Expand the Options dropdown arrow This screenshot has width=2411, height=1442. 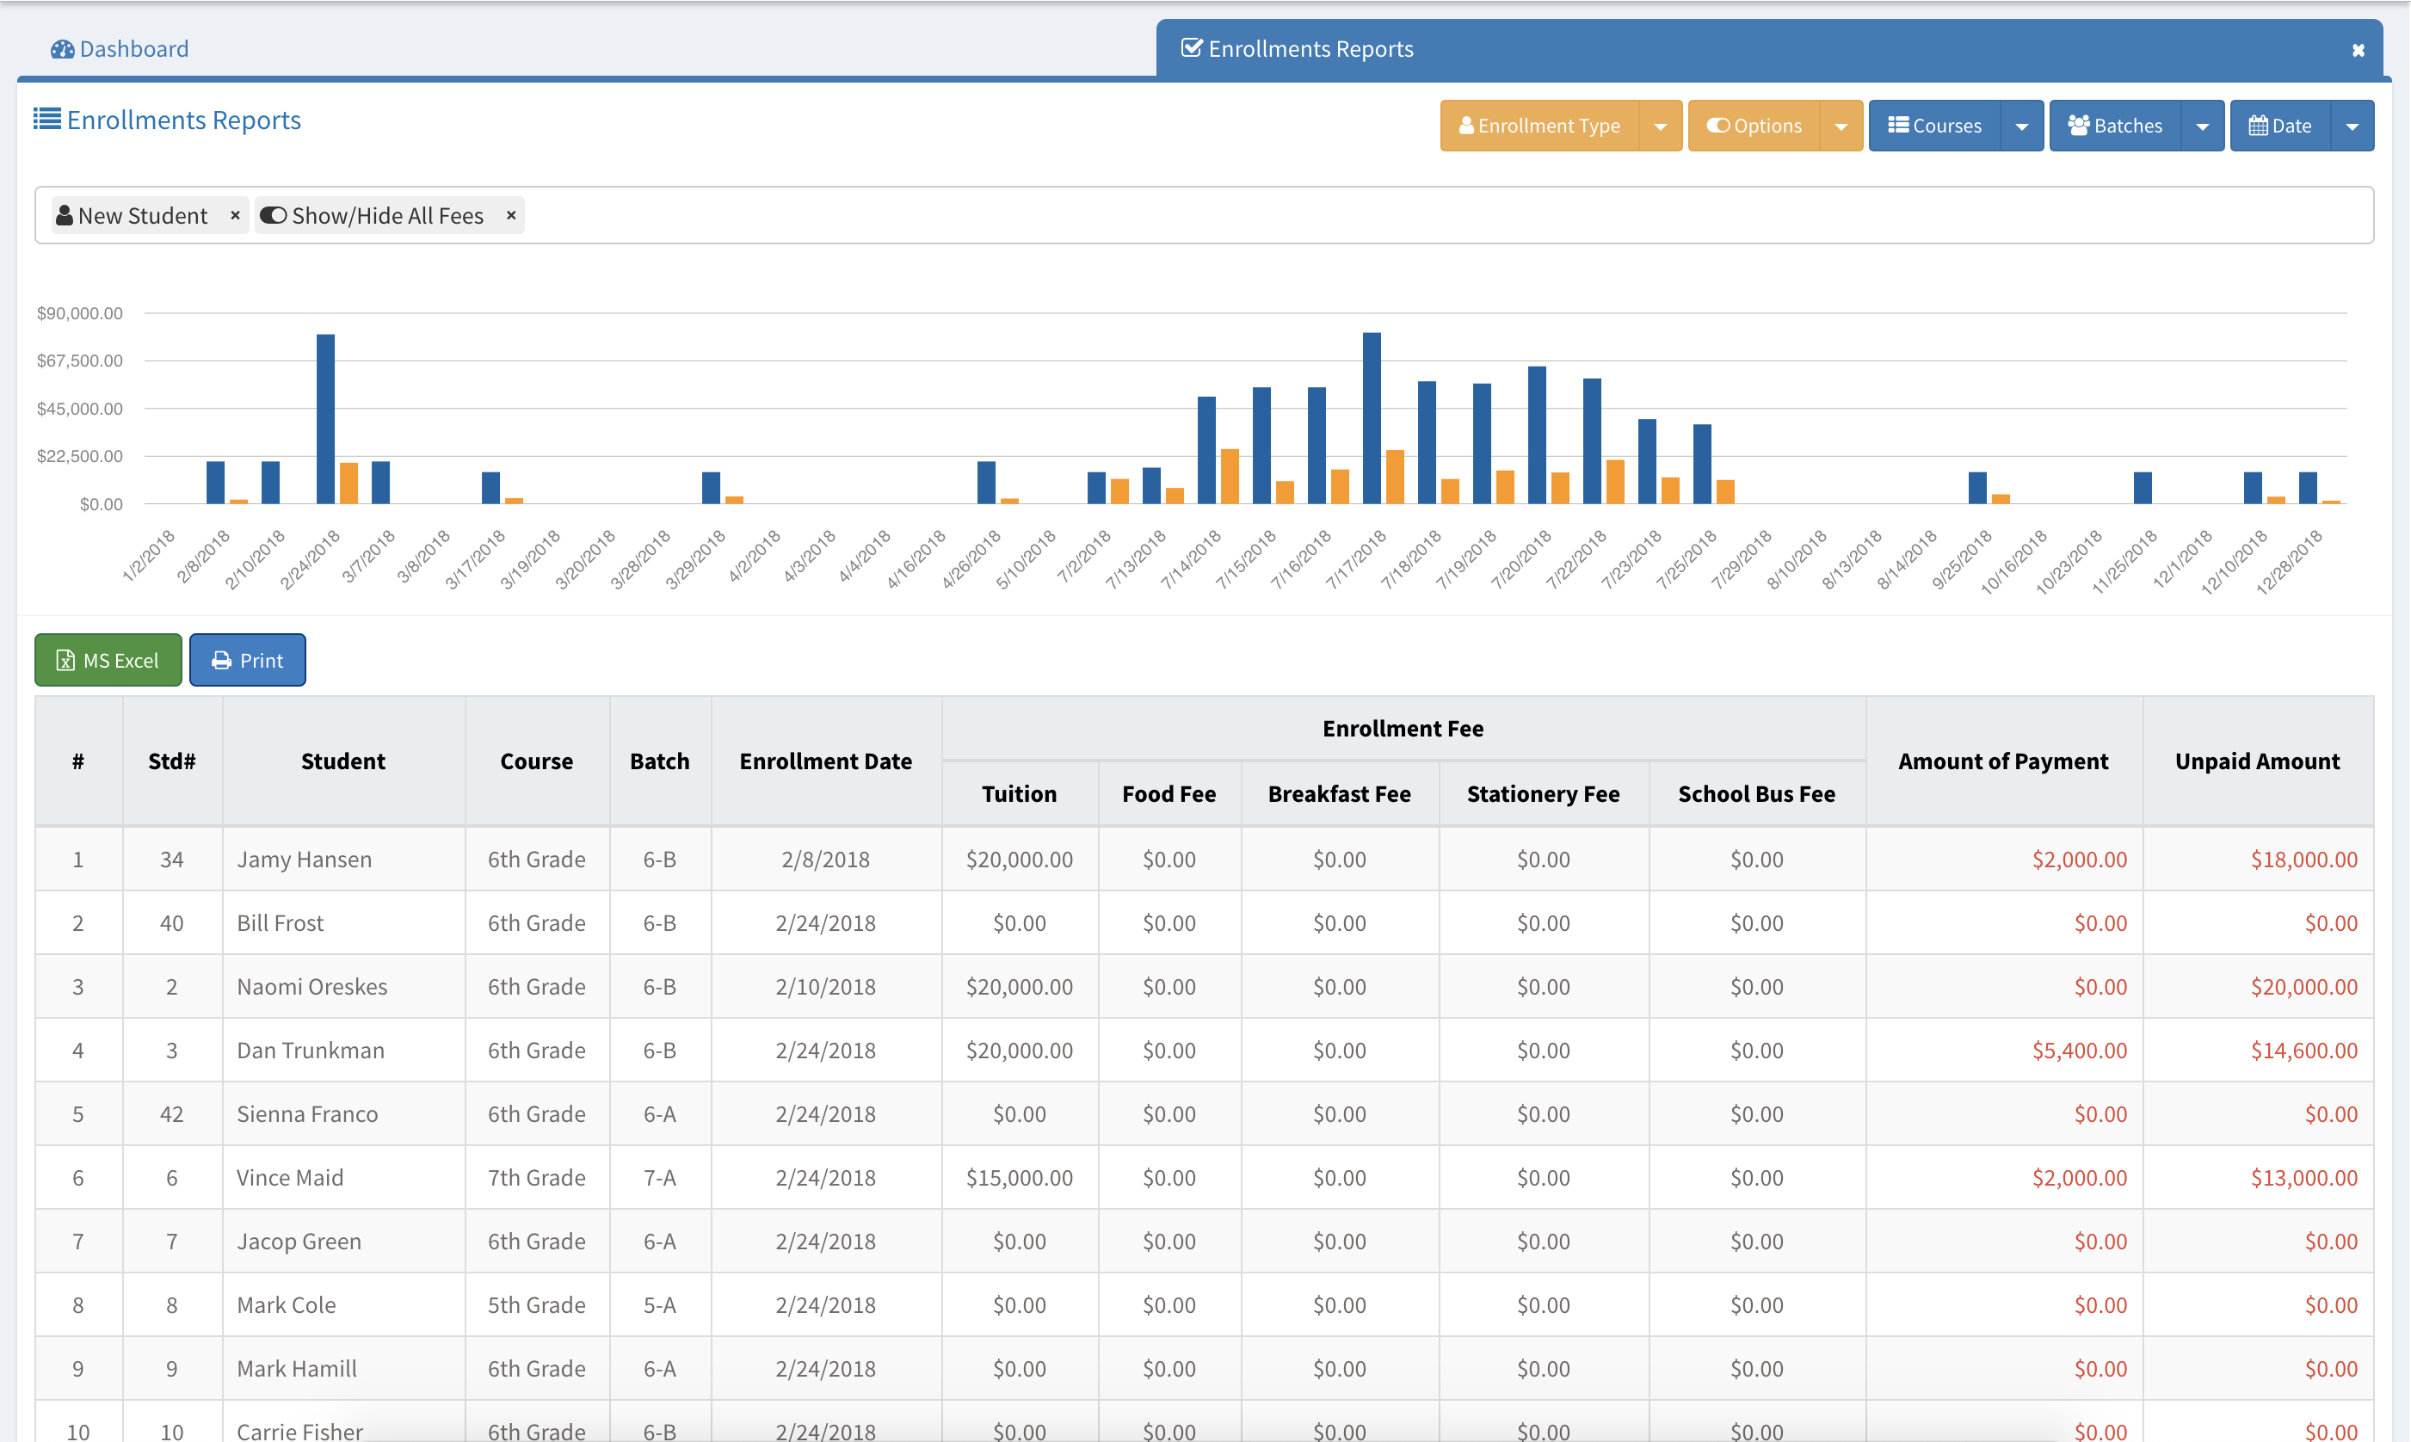(x=1841, y=126)
